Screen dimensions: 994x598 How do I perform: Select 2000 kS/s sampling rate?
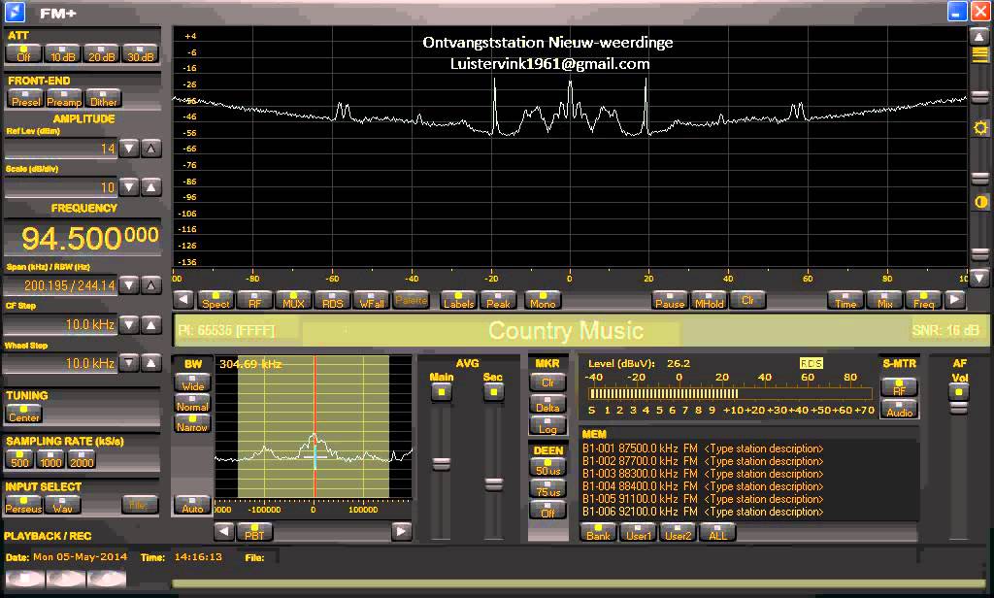pyautogui.click(x=82, y=460)
